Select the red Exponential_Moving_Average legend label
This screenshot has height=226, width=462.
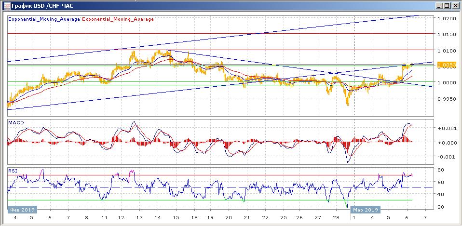pyautogui.click(x=118, y=19)
